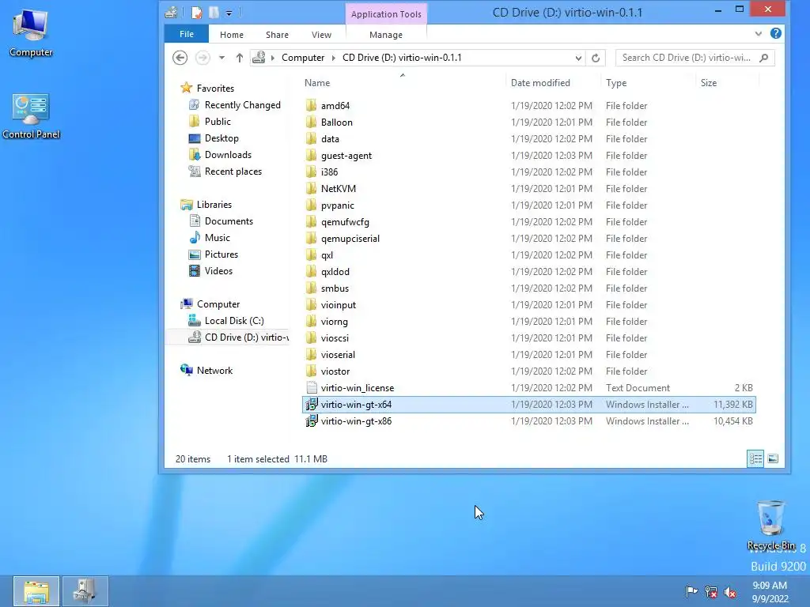Image resolution: width=810 pixels, height=607 pixels.
Task: Open Customize Quick Access Toolbar dropdown
Action: tap(229, 13)
